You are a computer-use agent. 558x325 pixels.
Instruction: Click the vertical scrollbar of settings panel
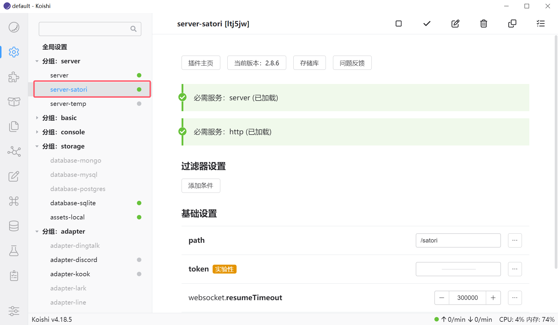coord(556,151)
